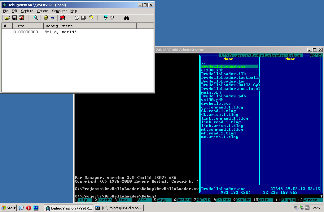The image size is (324, 212).
Task: Switch to DebugView via its taskbar button
Action: [x=68, y=208]
